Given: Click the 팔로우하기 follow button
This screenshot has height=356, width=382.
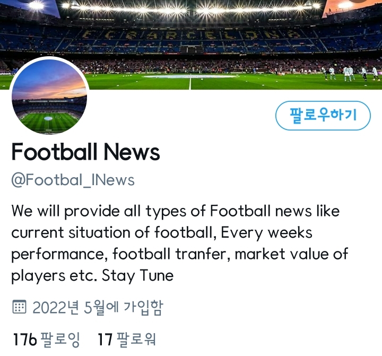Looking at the screenshot, I should (323, 116).
